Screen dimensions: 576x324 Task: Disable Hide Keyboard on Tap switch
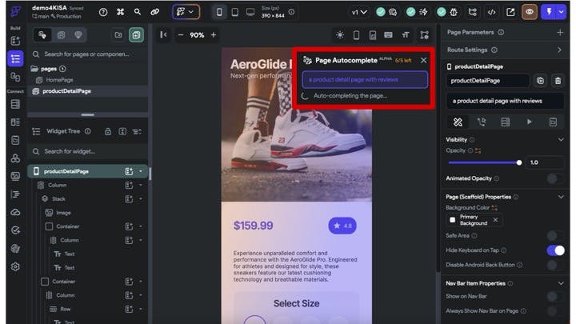(x=555, y=250)
